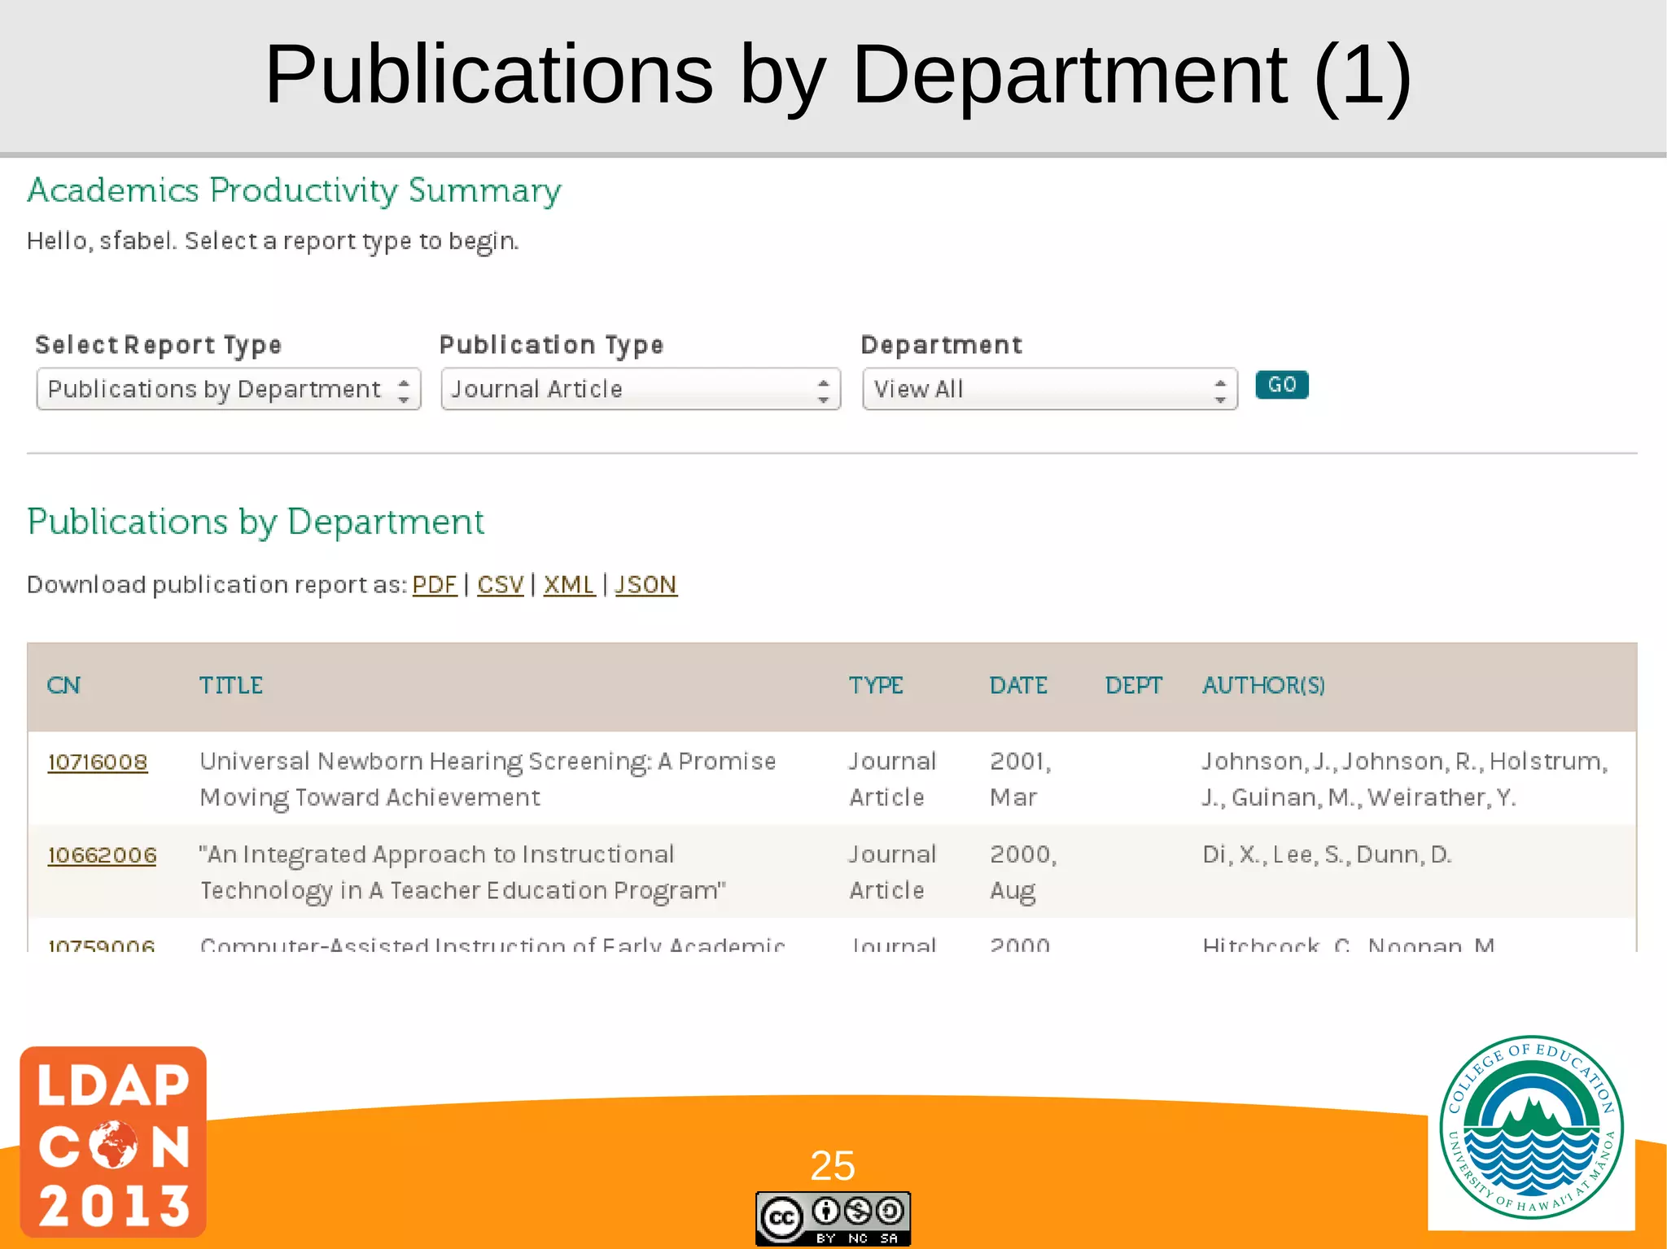Click the GO button

(1282, 385)
